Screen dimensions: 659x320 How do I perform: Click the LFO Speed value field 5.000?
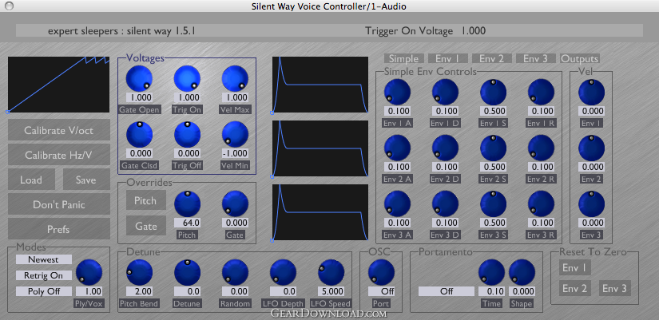click(x=331, y=291)
